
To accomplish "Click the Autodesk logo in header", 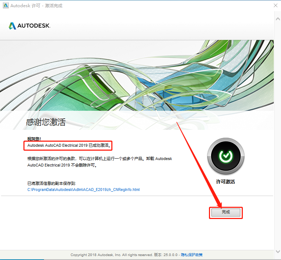I will [x=30, y=26].
